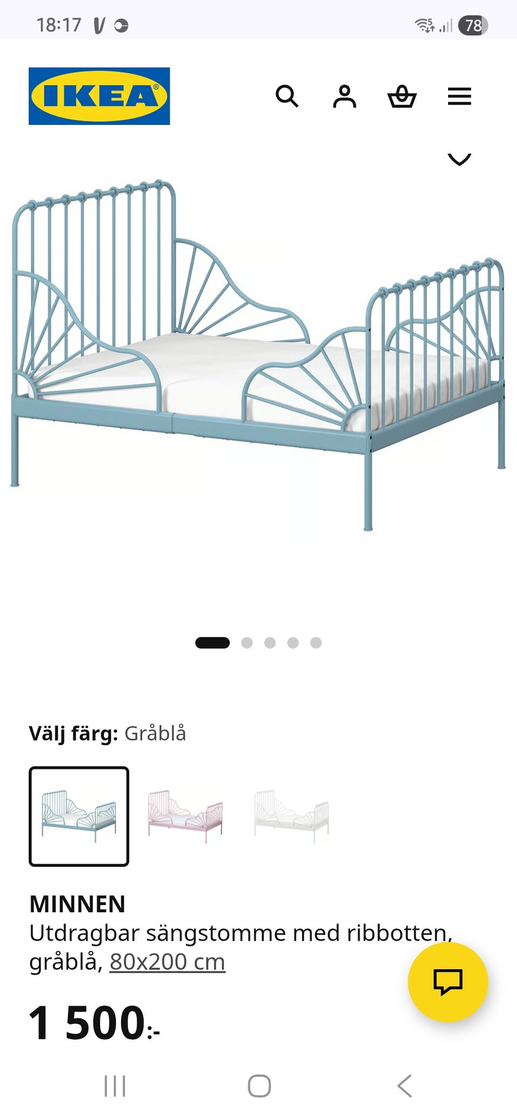Select the pink bed color variant
This screenshot has width=517, height=1120.
coord(185,816)
